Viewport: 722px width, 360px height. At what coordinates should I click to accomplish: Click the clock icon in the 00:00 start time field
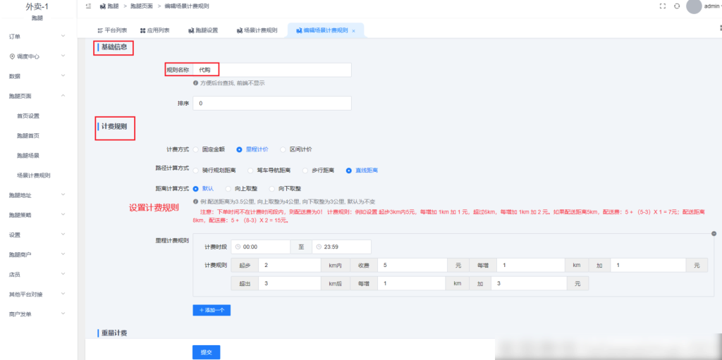point(237,247)
